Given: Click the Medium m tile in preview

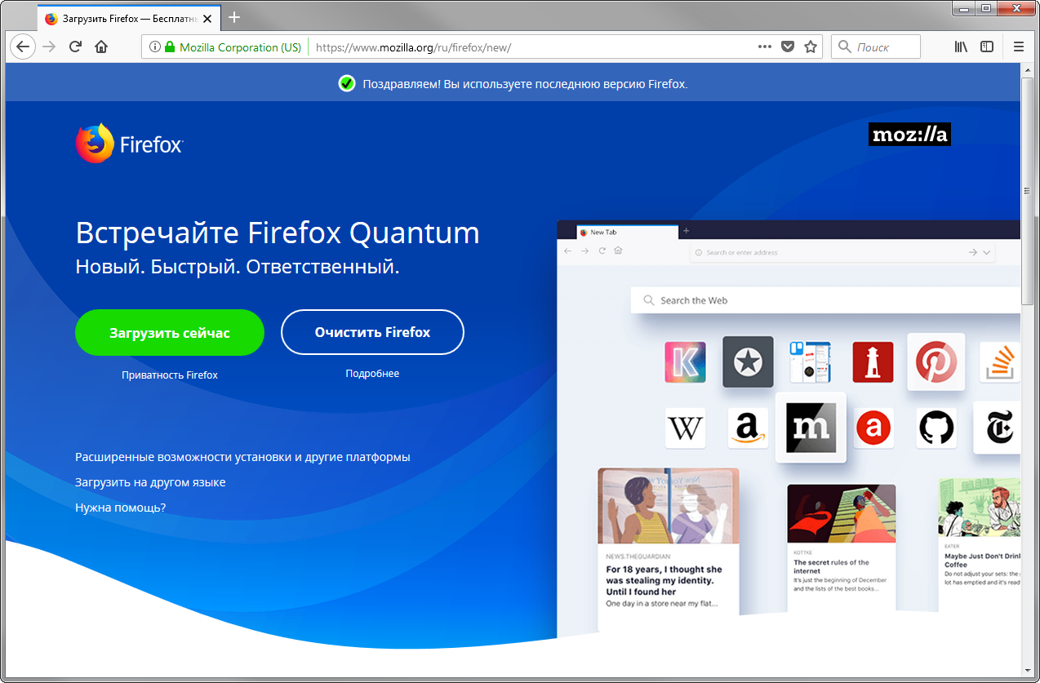Looking at the screenshot, I should tap(811, 428).
